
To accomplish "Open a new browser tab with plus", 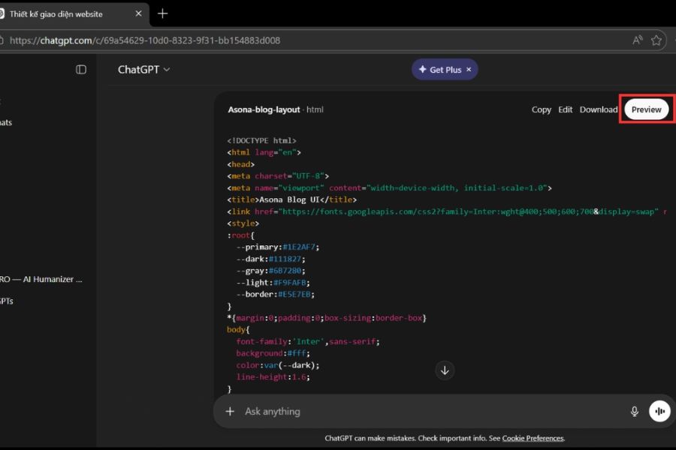I will click(163, 13).
